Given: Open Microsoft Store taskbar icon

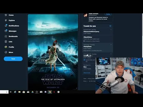Looking at the screenshot, I should point(24,92).
